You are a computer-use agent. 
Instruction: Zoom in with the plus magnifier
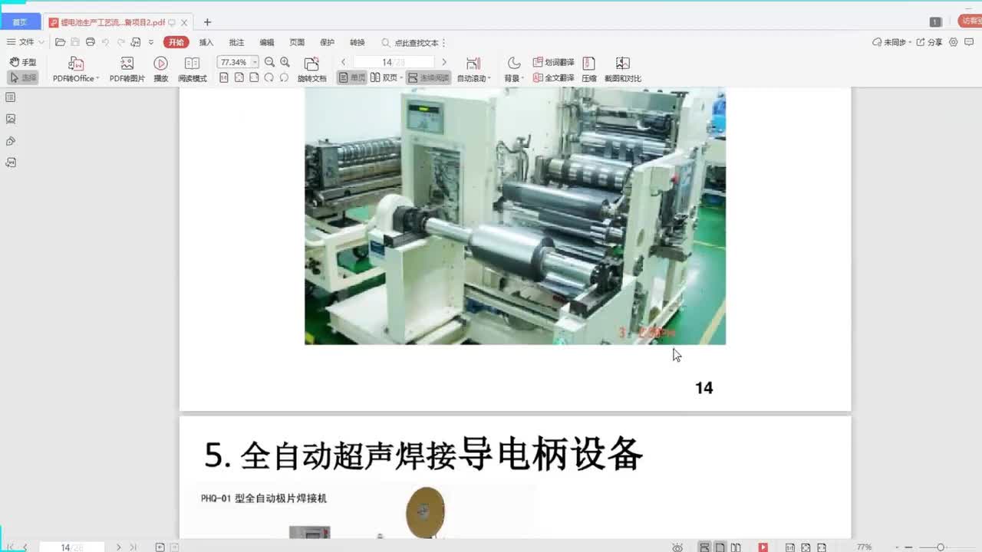click(285, 62)
